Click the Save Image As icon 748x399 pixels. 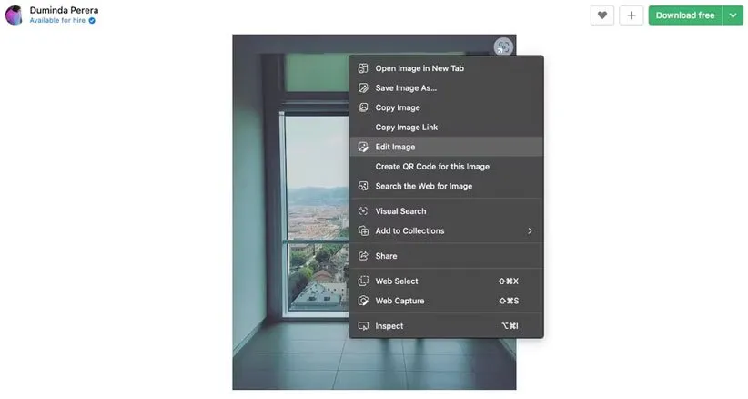pyautogui.click(x=363, y=88)
